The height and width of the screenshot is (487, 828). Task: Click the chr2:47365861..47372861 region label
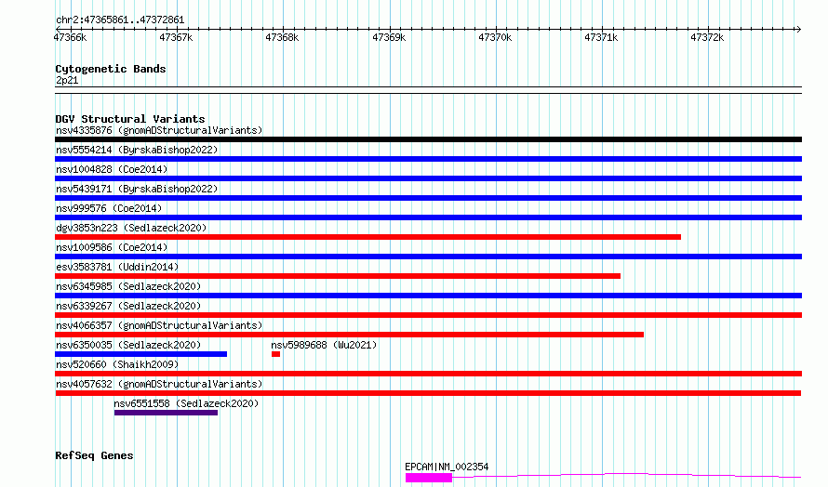coord(120,20)
